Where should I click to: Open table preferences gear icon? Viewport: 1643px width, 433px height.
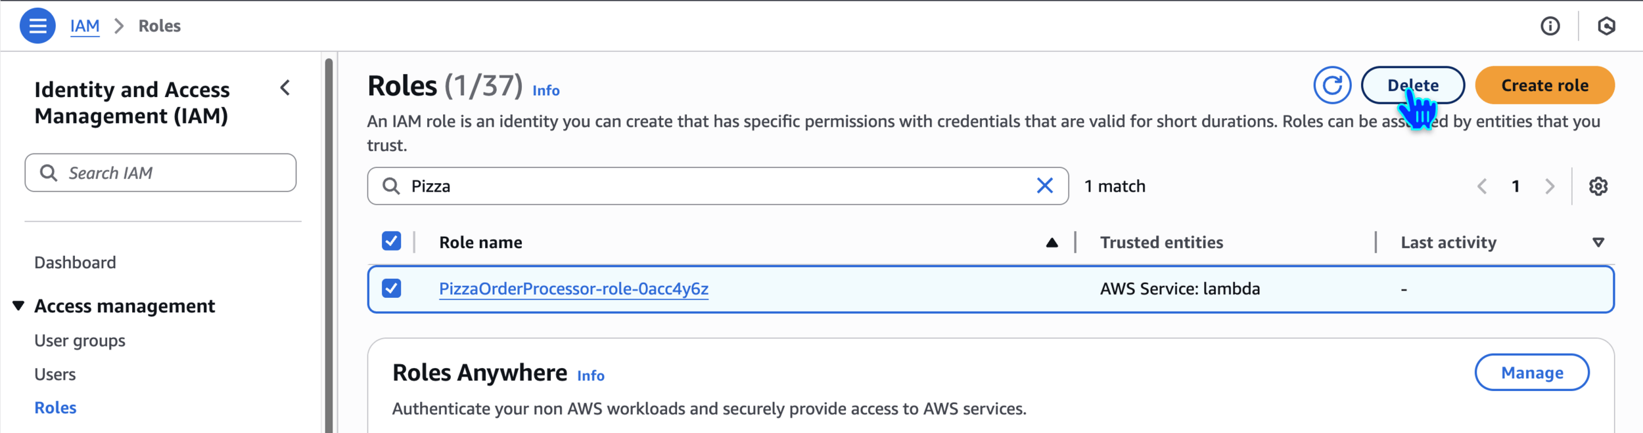point(1598,186)
